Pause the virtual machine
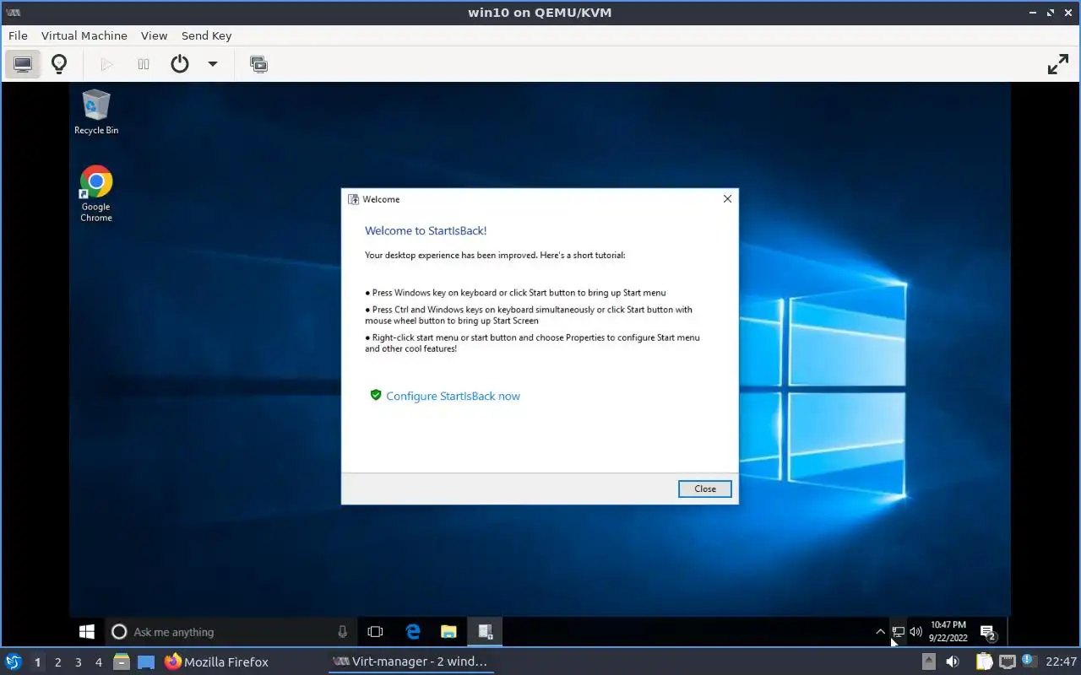The height and width of the screenshot is (675, 1081). [144, 64]
